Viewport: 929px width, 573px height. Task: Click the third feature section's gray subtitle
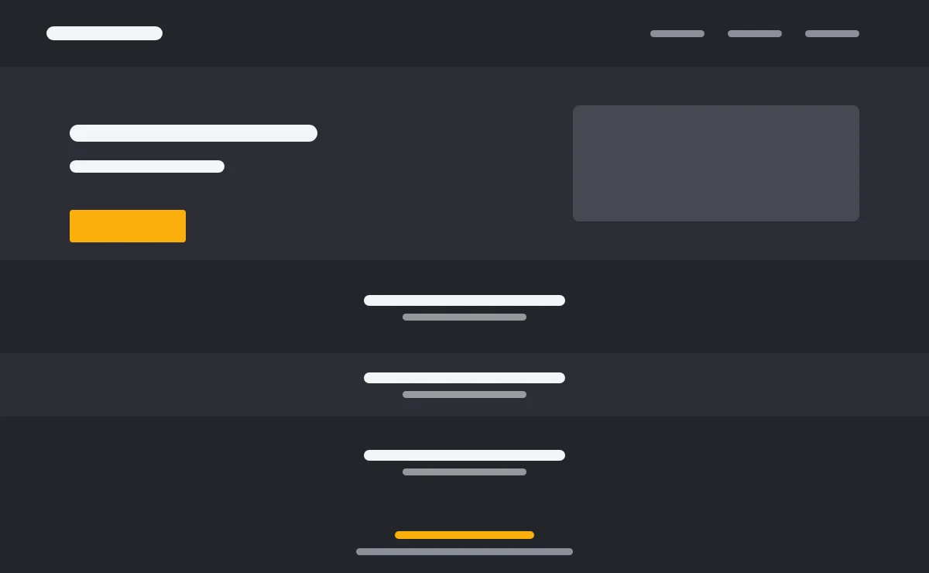pyautogui.click(x=464, y=472)
